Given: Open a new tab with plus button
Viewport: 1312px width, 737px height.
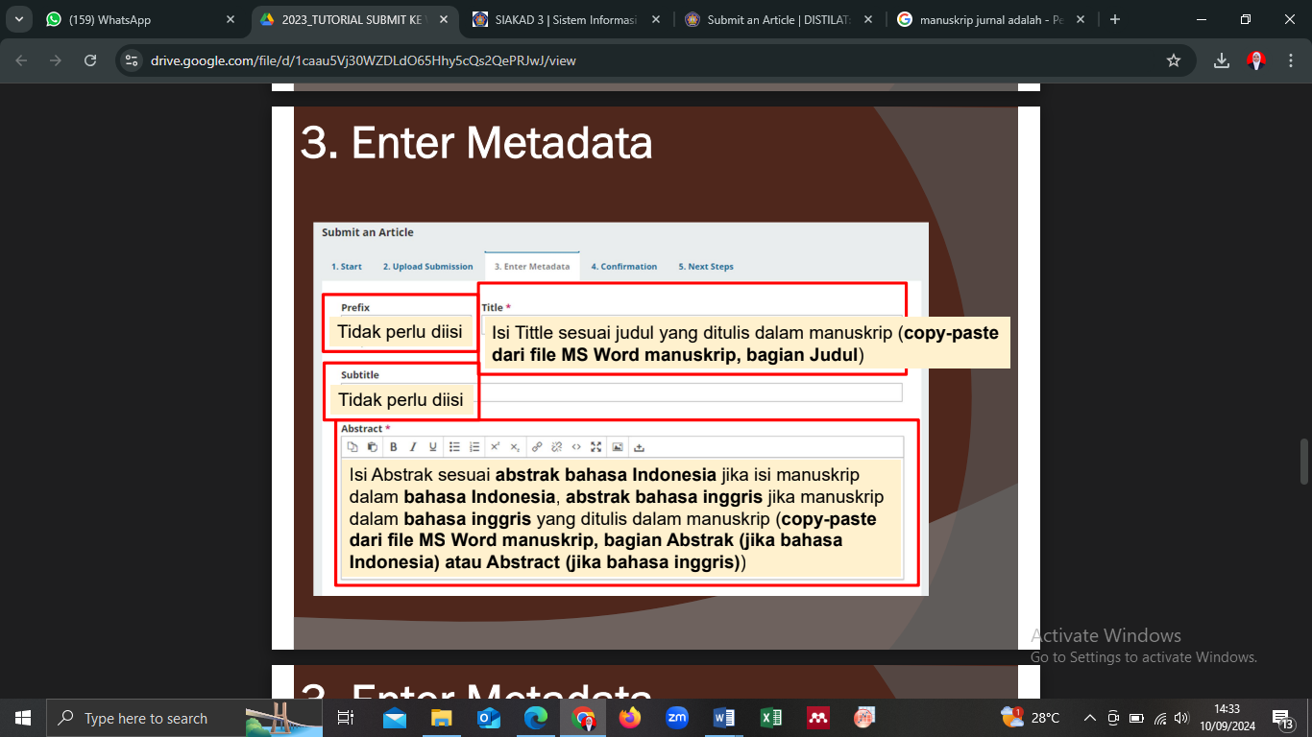Looking at the screenshot, I should coord(1115,19).
